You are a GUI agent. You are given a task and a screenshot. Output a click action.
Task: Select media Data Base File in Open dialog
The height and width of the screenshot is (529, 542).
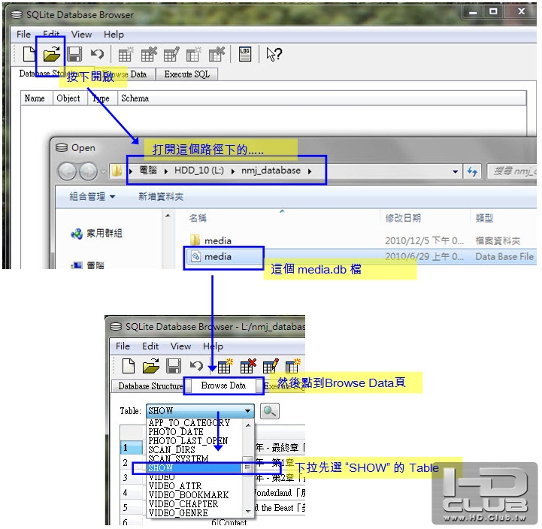point(218,257)
